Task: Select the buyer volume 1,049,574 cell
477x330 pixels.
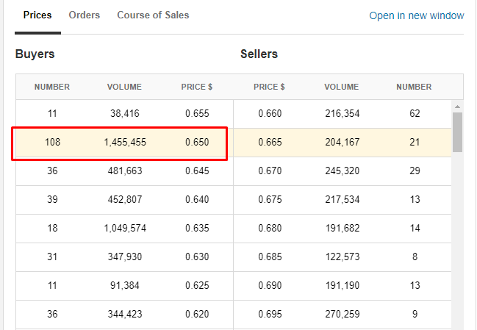Action: [x=125, y=228]
